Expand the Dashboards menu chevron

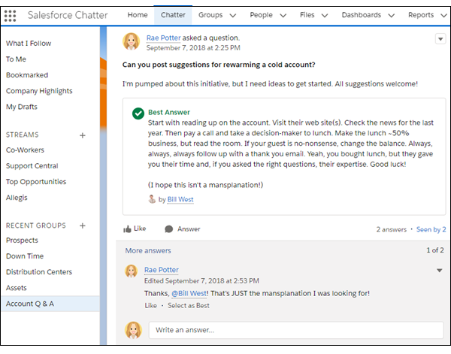[x=391, y=16]
